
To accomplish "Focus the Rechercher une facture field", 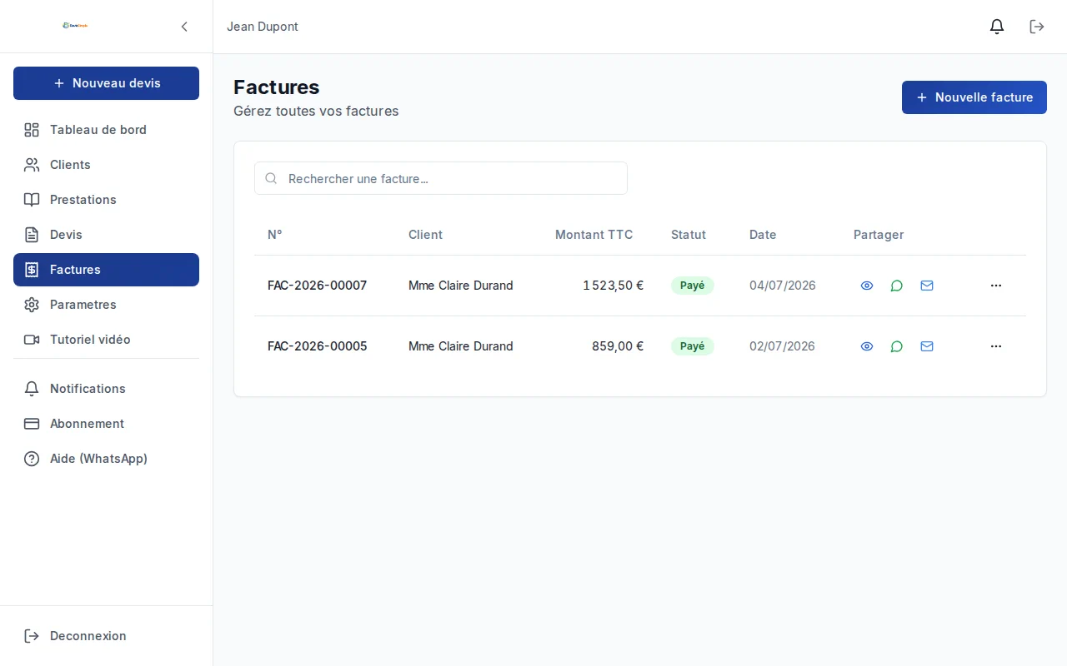I will click(x=441, y=178).
